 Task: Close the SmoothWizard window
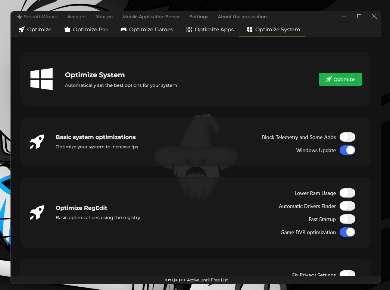[x=374, y=16]
